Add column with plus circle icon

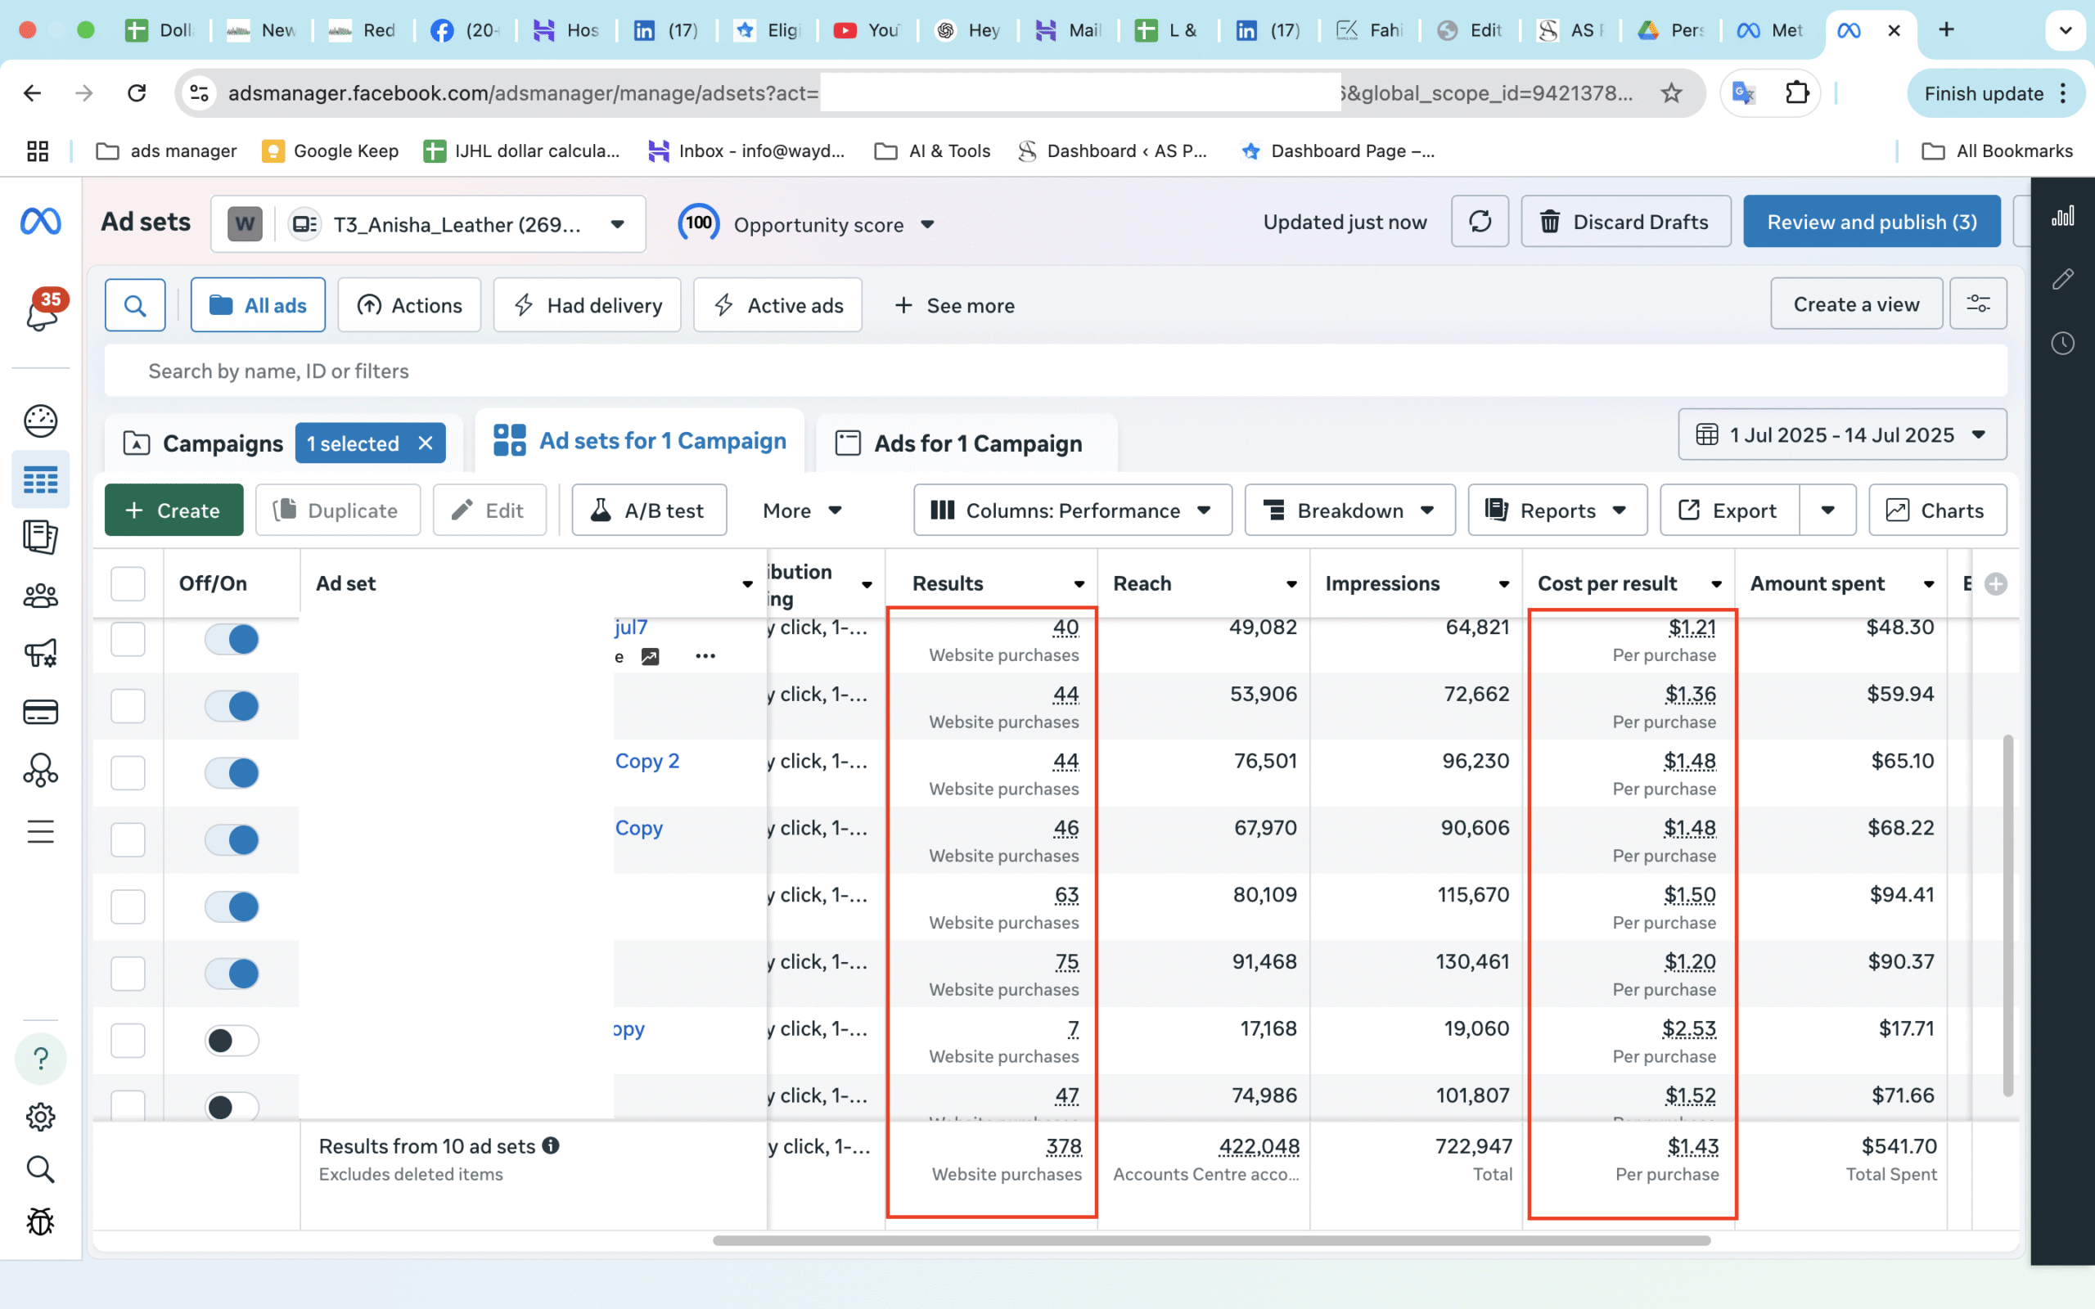click(1995, 583)
